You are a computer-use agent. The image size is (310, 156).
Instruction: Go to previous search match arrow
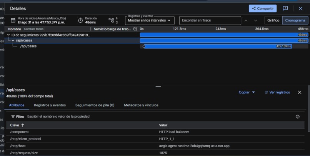246,20
